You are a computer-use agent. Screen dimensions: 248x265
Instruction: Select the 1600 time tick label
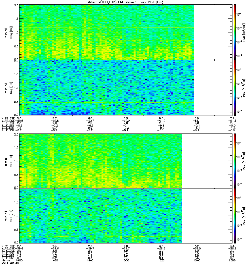coord(232,260)
